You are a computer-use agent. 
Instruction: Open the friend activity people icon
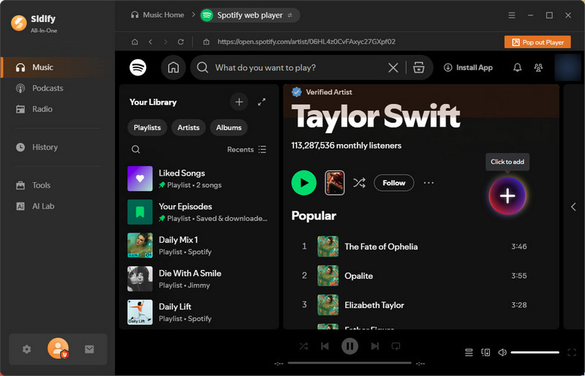tap(538, 68)
